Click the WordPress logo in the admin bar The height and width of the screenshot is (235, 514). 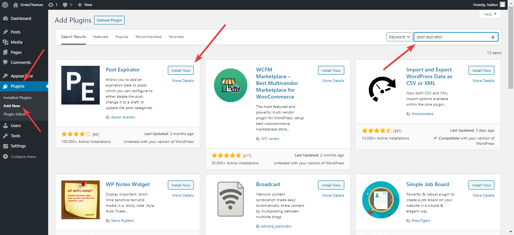5,5
